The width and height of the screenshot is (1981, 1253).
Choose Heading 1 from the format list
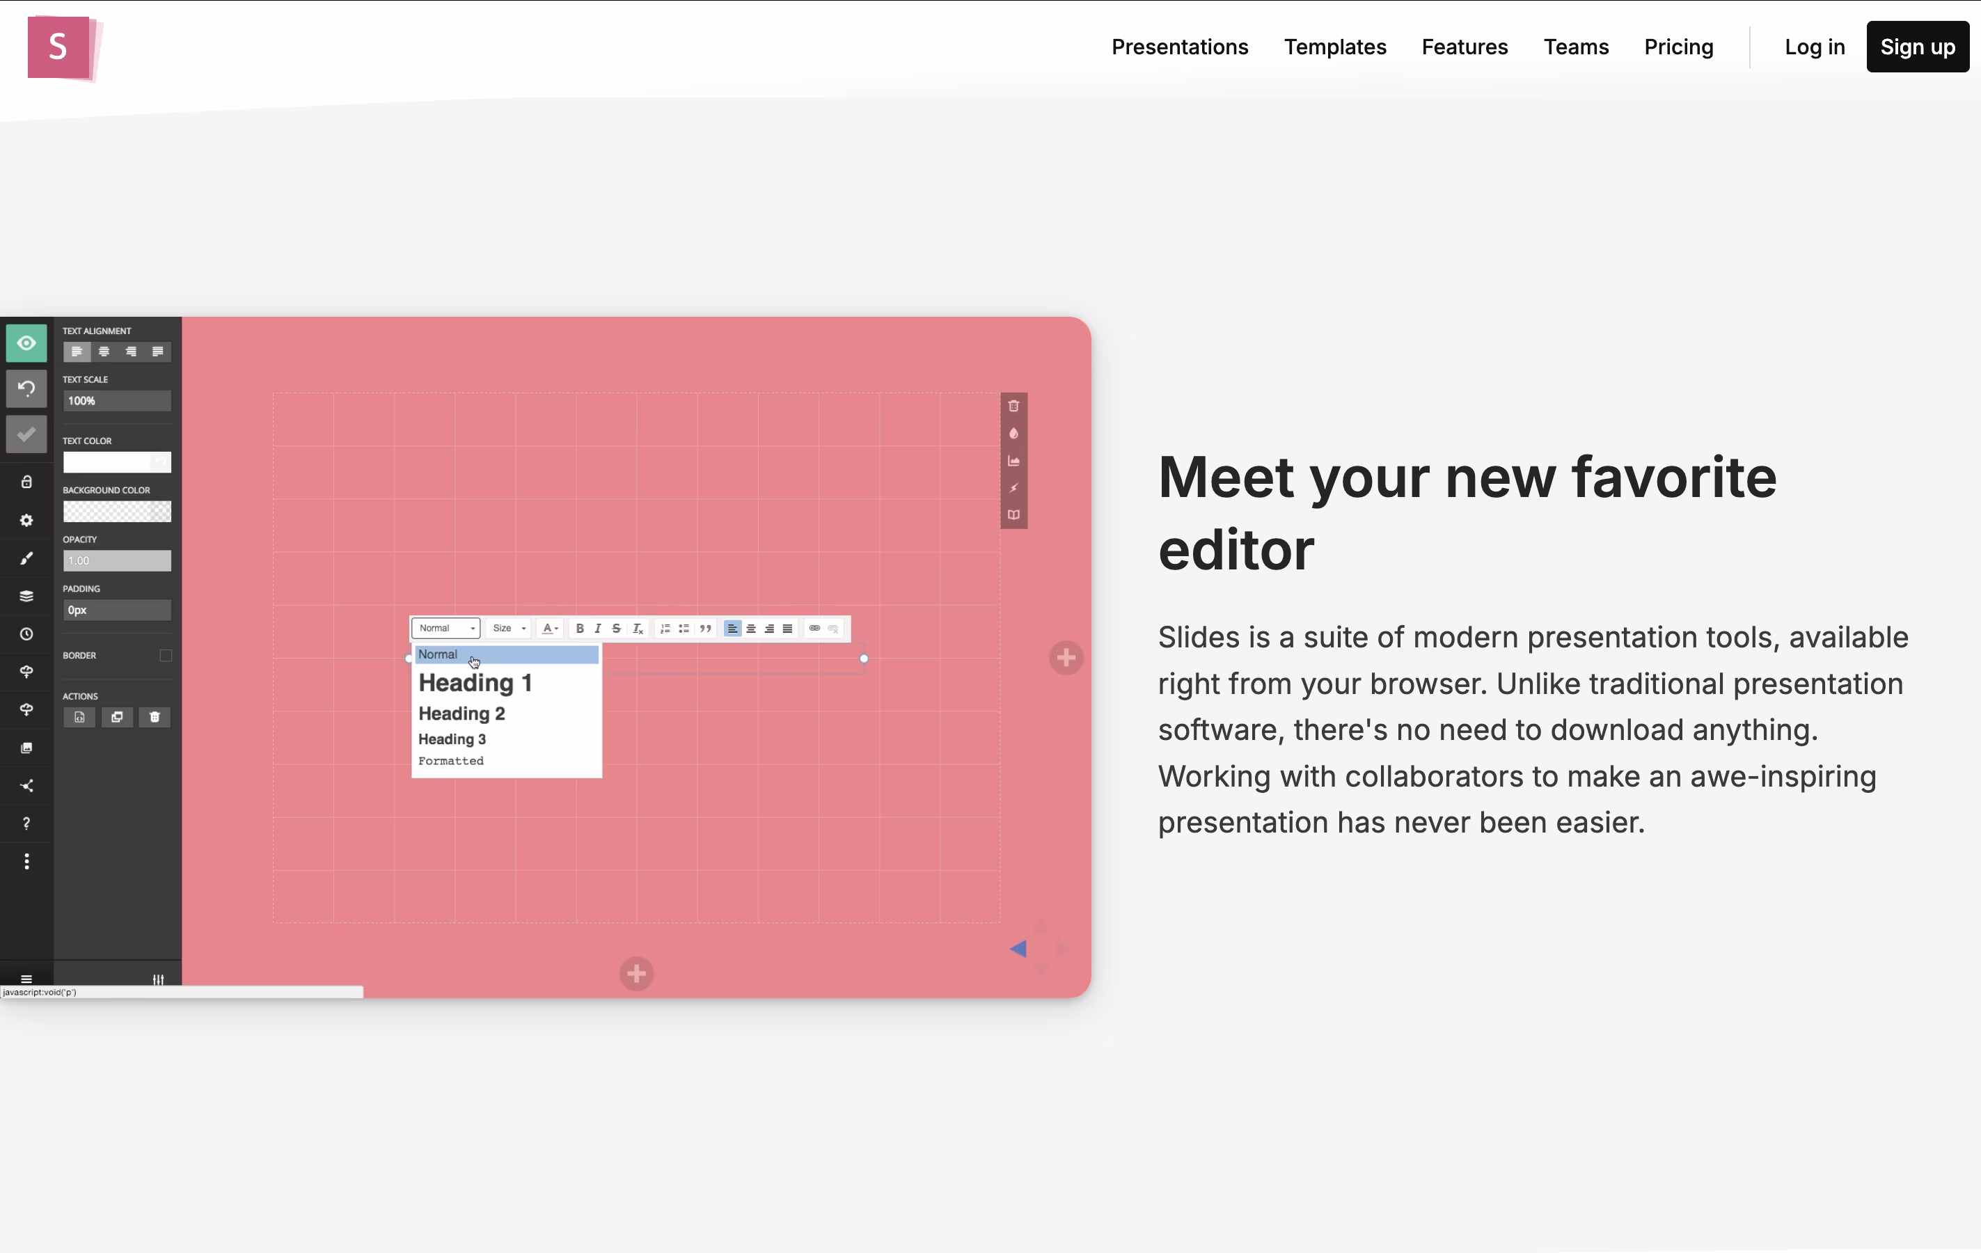[x=475, y=683]
